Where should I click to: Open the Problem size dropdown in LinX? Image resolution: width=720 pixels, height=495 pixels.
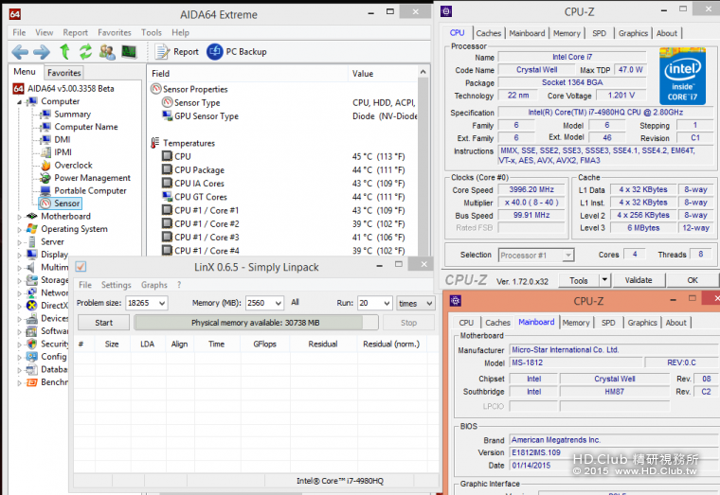160,303
